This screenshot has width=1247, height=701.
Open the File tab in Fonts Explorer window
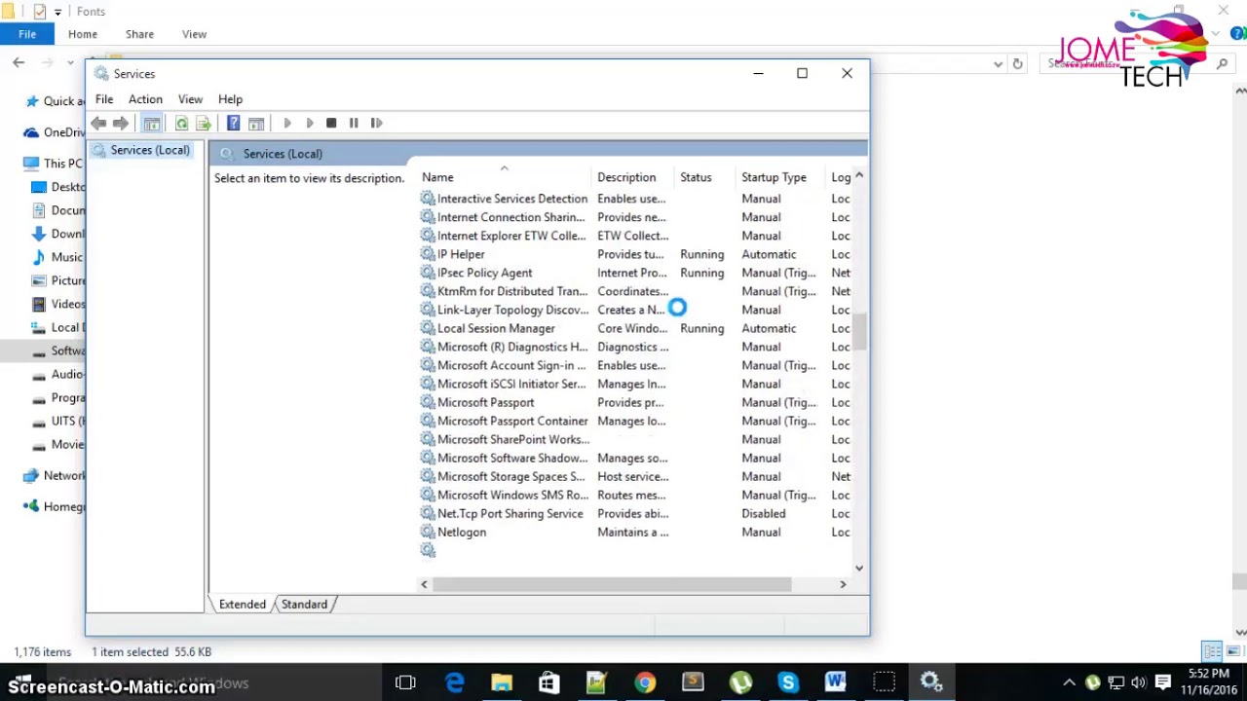(x=27, y=34)
